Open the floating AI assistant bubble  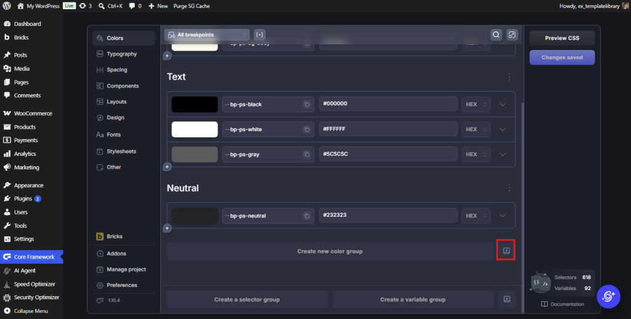point(608,296)
